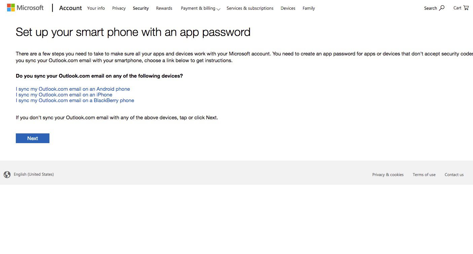Click the blue Next button
The image size is (473, 254).
click(x=33, y=138)
